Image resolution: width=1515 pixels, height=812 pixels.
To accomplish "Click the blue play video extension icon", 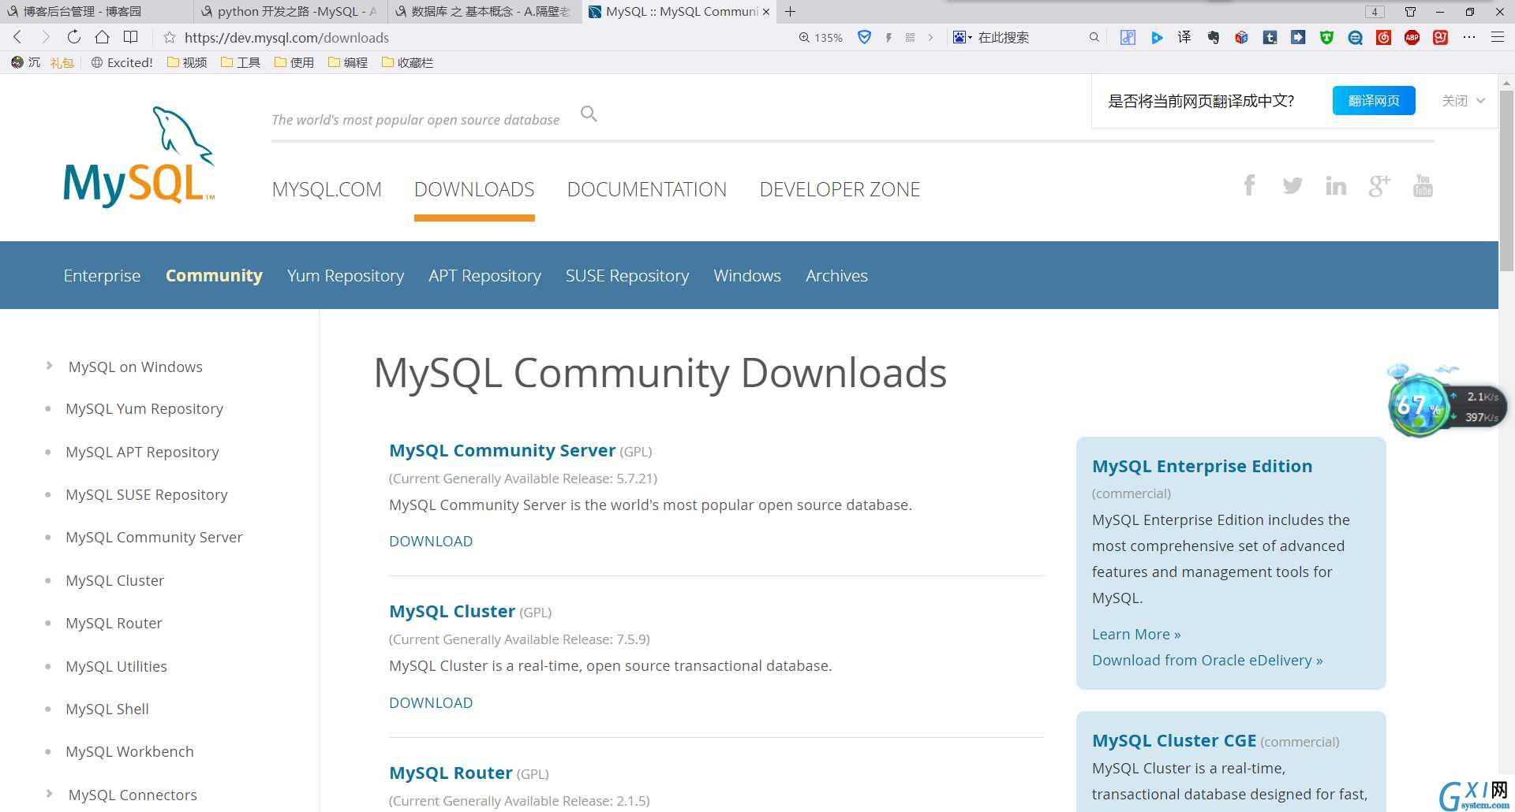I will 1157,37.
